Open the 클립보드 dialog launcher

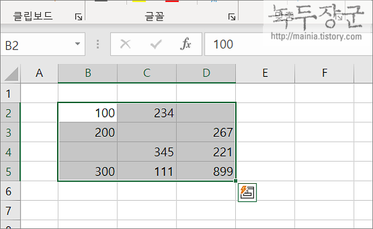[x=78, y=17]
